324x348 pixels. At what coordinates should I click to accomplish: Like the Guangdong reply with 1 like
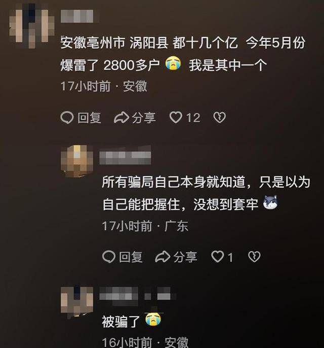coord(218,257)
